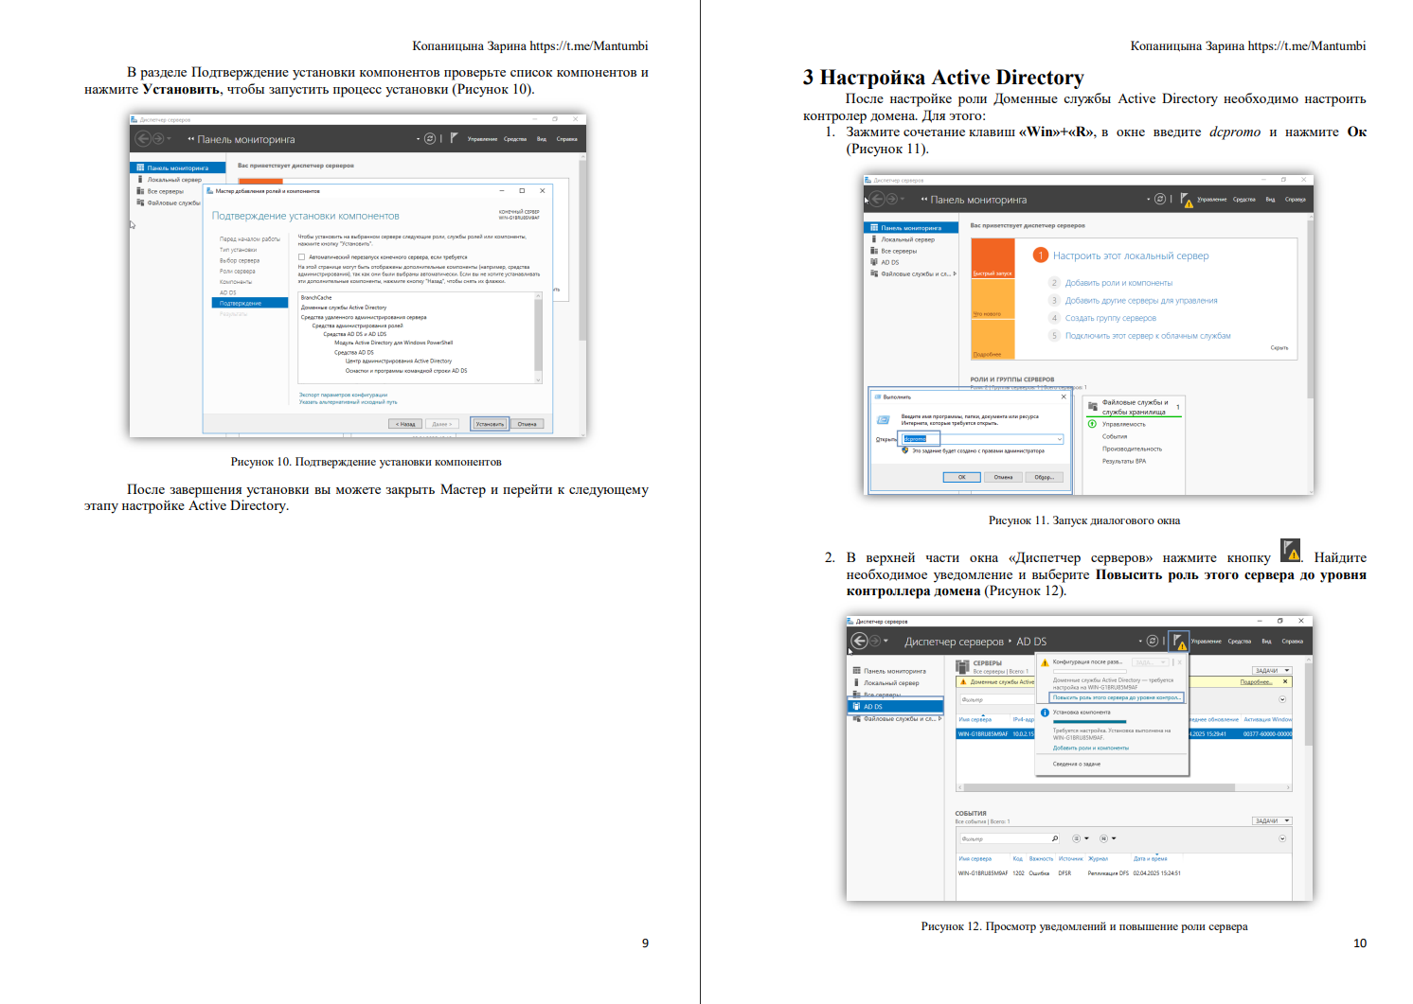The width and height of the screenshot is (1413, 1004).
Task: Open Управление menu in Figure 12
Action: [x=1206, y=641]
